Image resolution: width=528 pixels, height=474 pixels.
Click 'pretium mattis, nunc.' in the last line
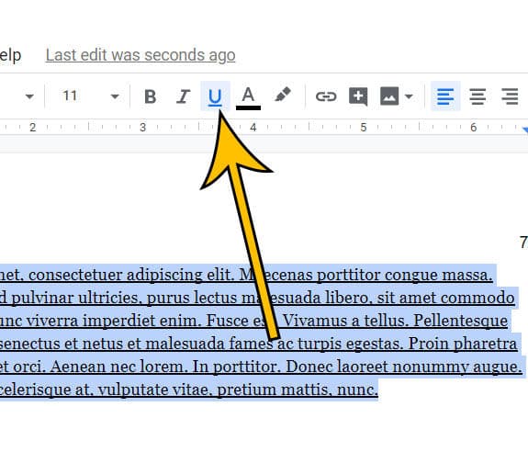point(297,390)
